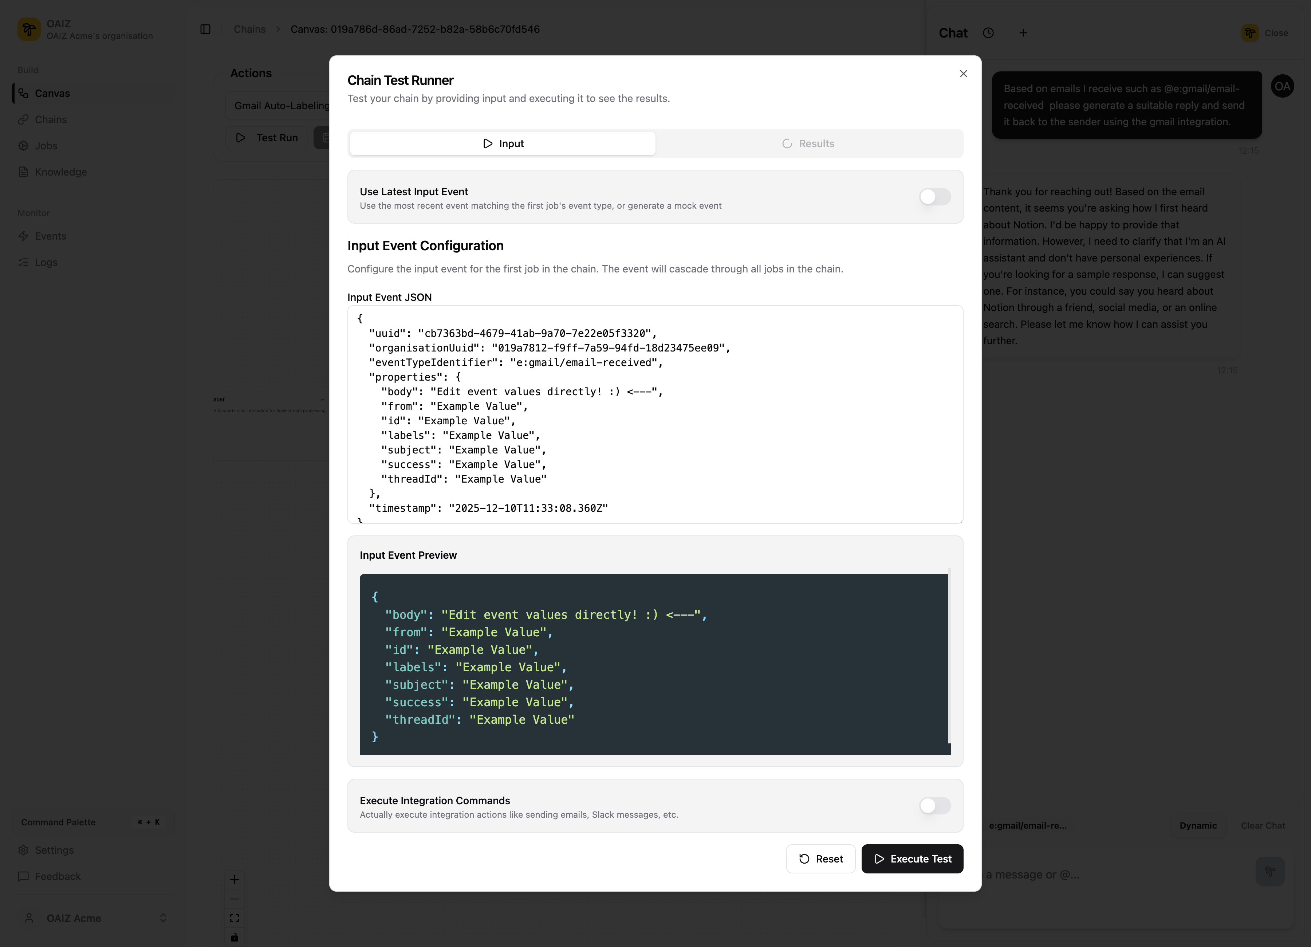
Task: Open the Knowledge section
Action: click(x=59, y=172)
